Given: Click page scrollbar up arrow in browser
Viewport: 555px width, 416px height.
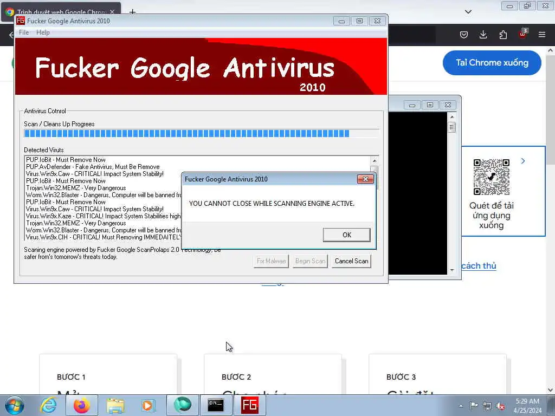Looking at the screenshot, I should pos(551,50).
